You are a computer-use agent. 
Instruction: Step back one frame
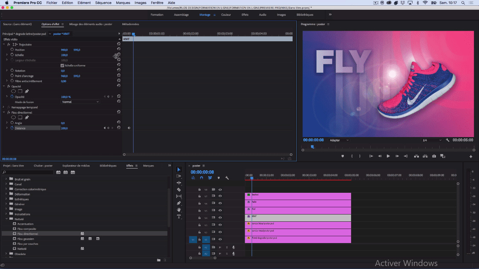pyautogui.click(x=380, y=156)
